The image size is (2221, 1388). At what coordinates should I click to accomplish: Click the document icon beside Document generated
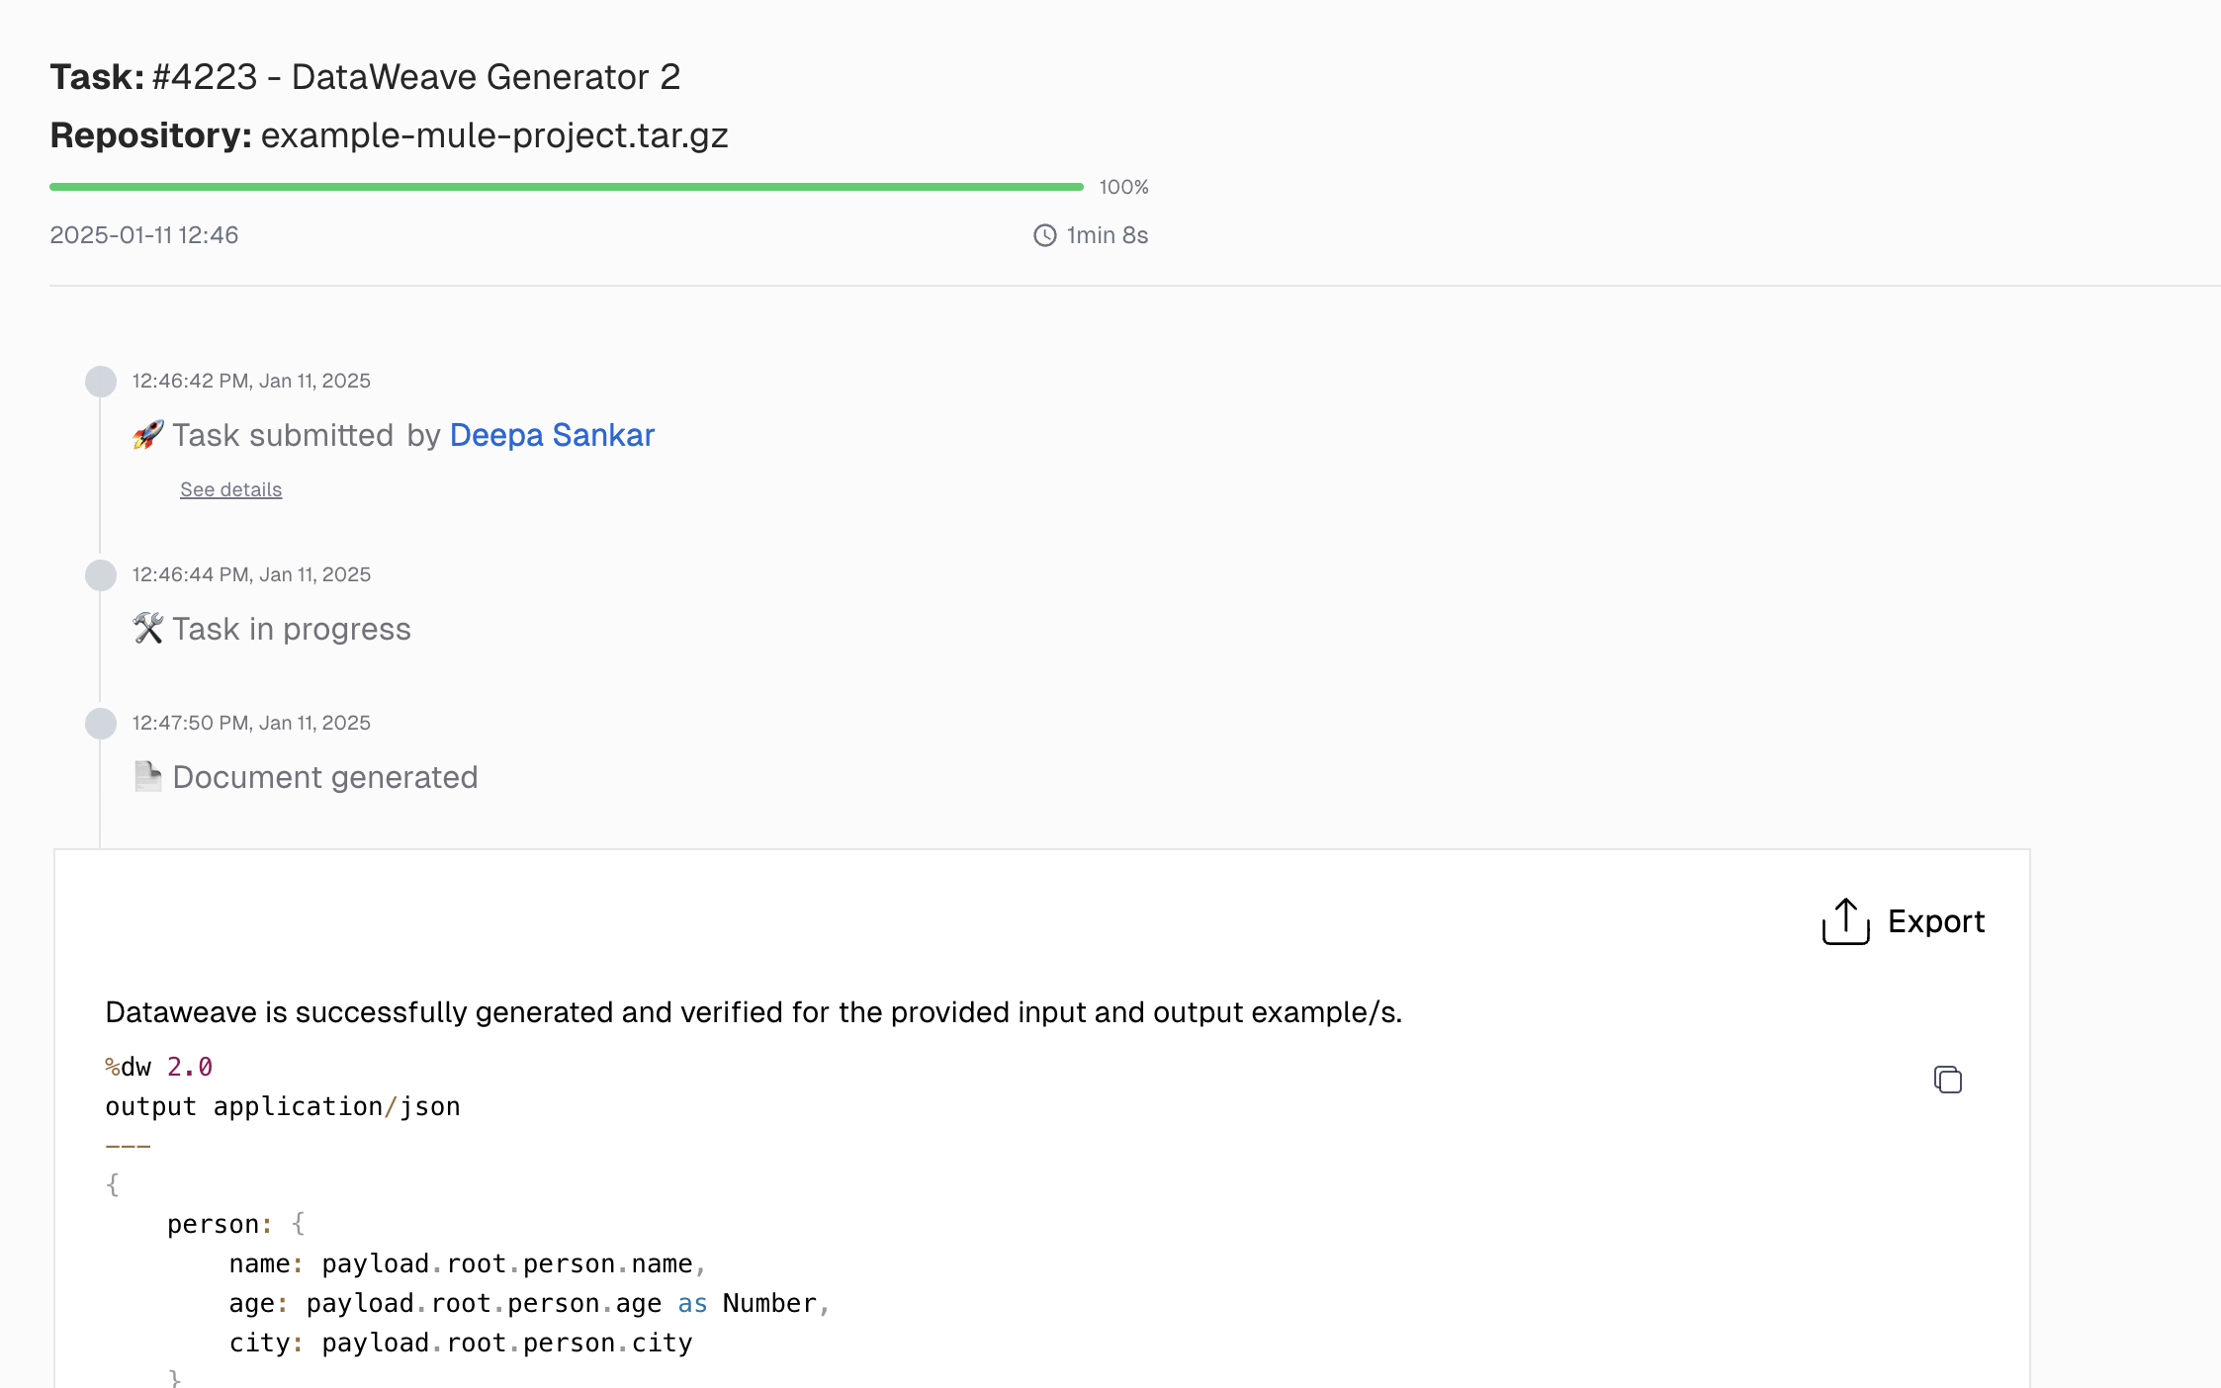pyautogui.click(x=148, y=777)
